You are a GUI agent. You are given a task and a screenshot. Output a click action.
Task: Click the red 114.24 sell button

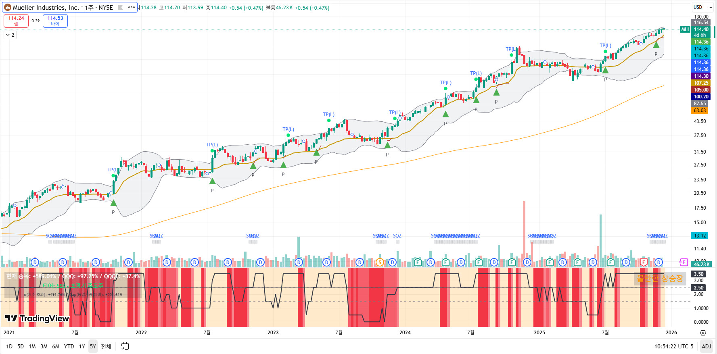pos(16,21)
